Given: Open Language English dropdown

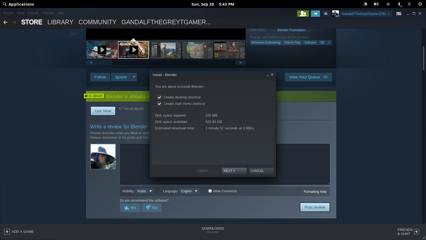Looking at the screenshot, I should pos(189,191).
